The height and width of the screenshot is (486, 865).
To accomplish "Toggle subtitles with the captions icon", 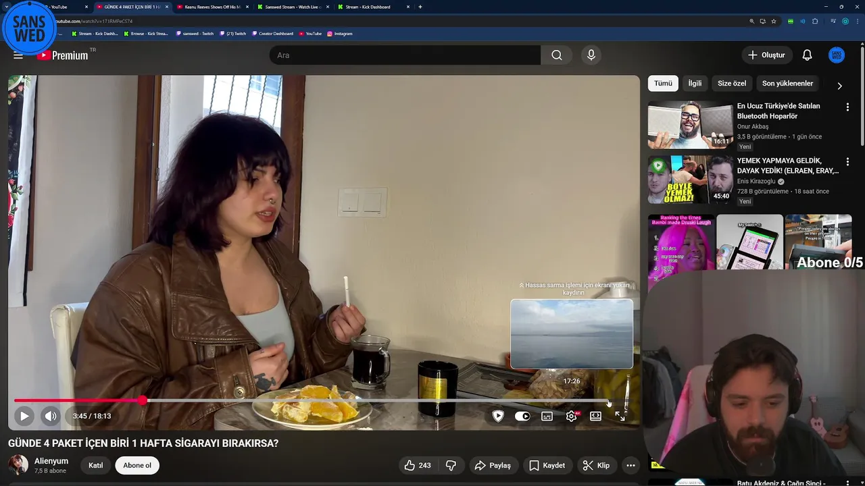I will (547, 416).
